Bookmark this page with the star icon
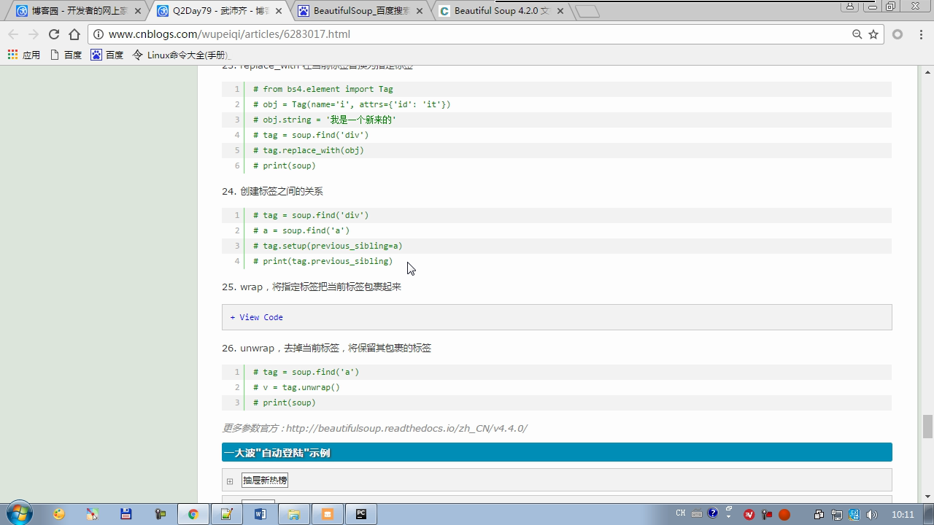934x525 pixels. point(873,34)
